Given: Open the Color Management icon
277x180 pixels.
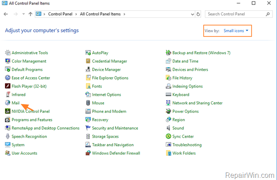Looking at the screenshot, I should point(8,61).
